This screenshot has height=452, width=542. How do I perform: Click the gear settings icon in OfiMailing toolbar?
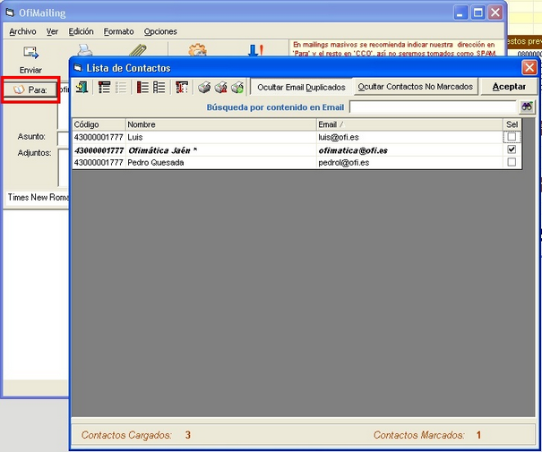(197, 50)
